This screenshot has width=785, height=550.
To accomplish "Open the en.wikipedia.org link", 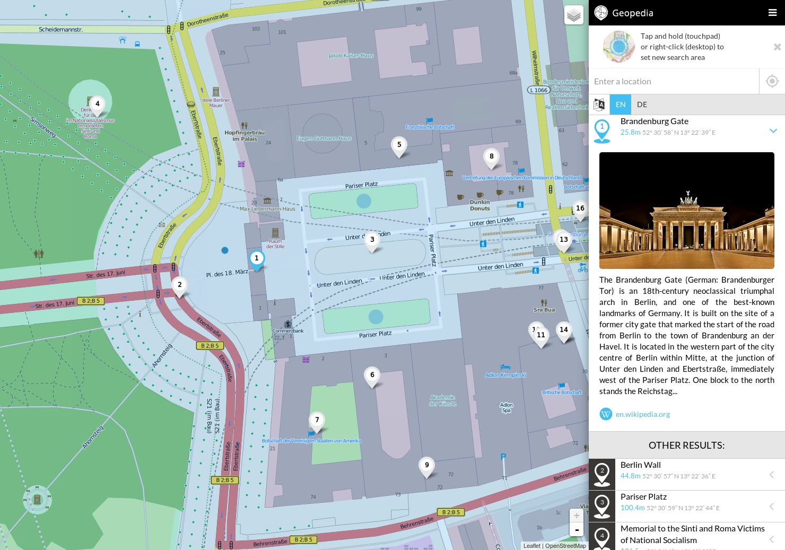I will pos(642,414).
